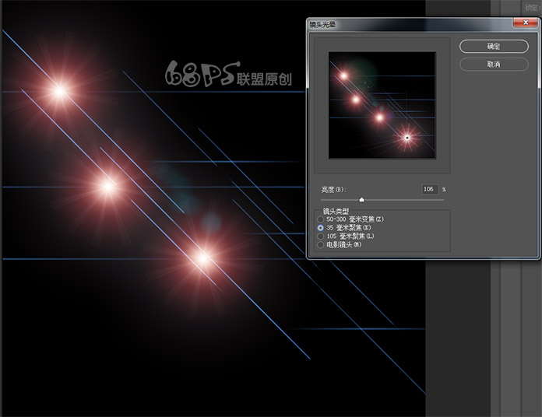Click the brightness percentage input field
Screen dimensions: 542x417
pos(430,189)
